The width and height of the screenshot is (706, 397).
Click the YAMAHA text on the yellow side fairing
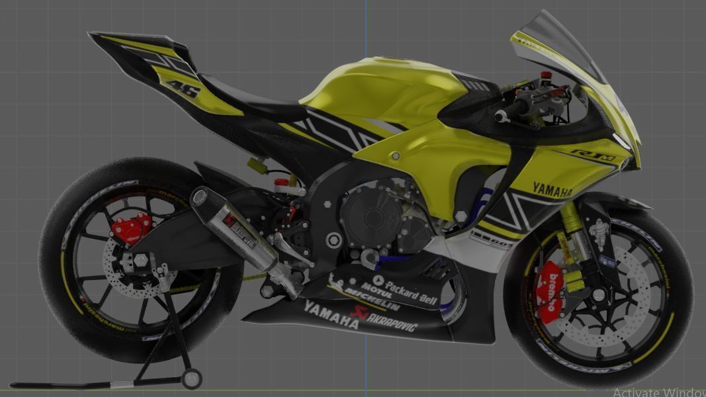click(552, 190)
